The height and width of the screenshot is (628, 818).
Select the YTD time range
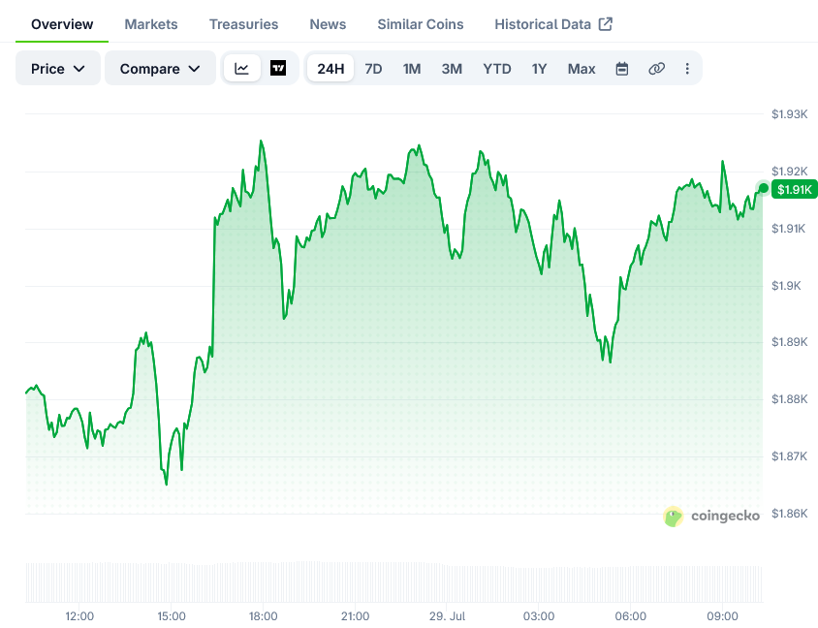click(496, 69)
